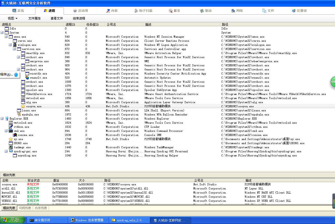Image resolution: width=335 pixels, height=224 pixels.
Task: Collapse the svchost.exe node above wscntfy.exe
Action: click(18, 69)
